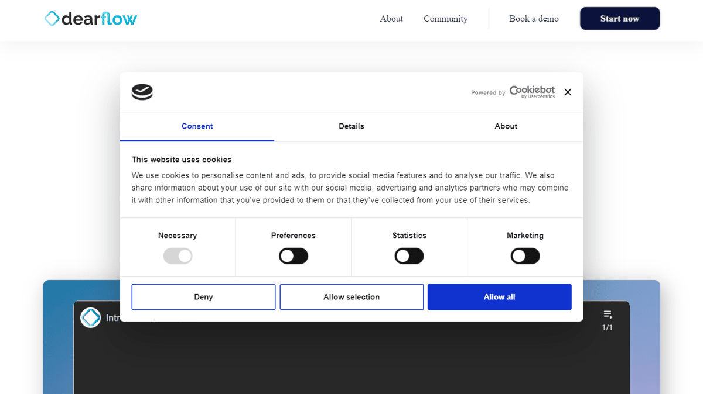Viewport: 703px width, 394px height.
Task: Click the Book a demo link
Action: 534,19
